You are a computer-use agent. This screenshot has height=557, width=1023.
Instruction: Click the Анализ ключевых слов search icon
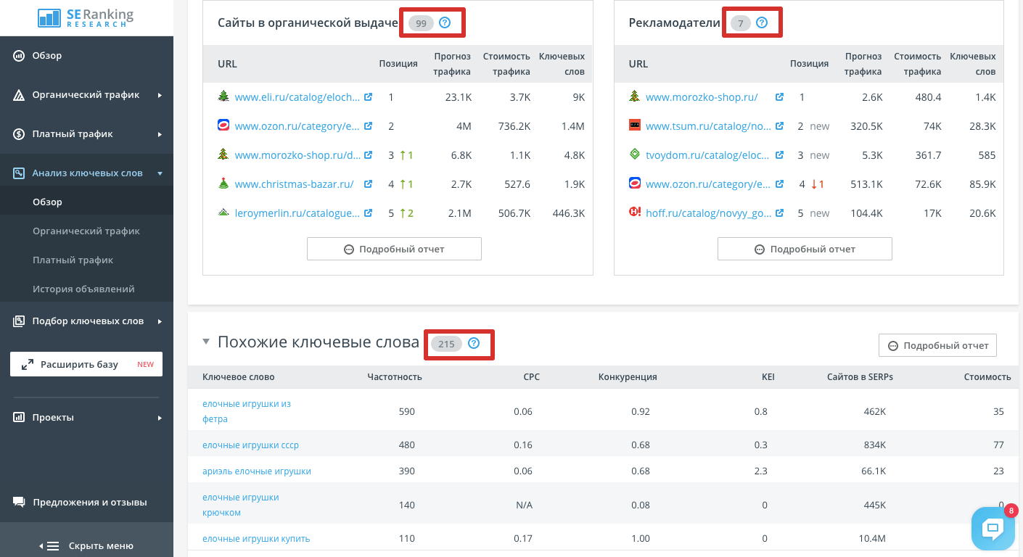tap(19, 173)
